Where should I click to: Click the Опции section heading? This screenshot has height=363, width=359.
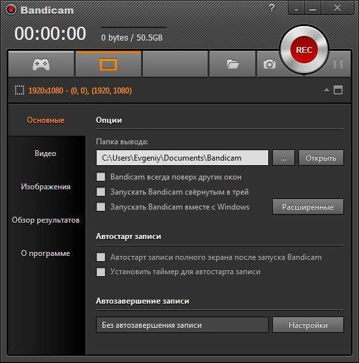coord(109,120)
